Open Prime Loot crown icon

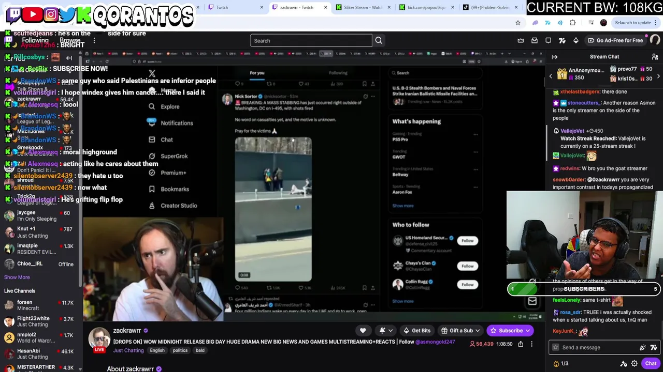tap(521, 40)
